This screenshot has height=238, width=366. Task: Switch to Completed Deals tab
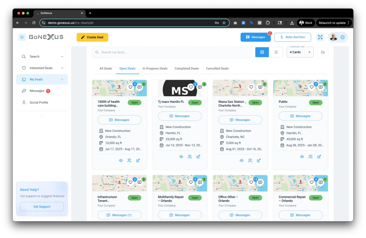187,68
